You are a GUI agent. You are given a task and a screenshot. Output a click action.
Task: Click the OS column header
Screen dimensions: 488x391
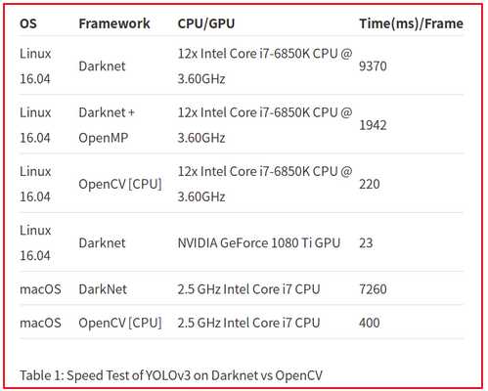click(x=28, y=23)
